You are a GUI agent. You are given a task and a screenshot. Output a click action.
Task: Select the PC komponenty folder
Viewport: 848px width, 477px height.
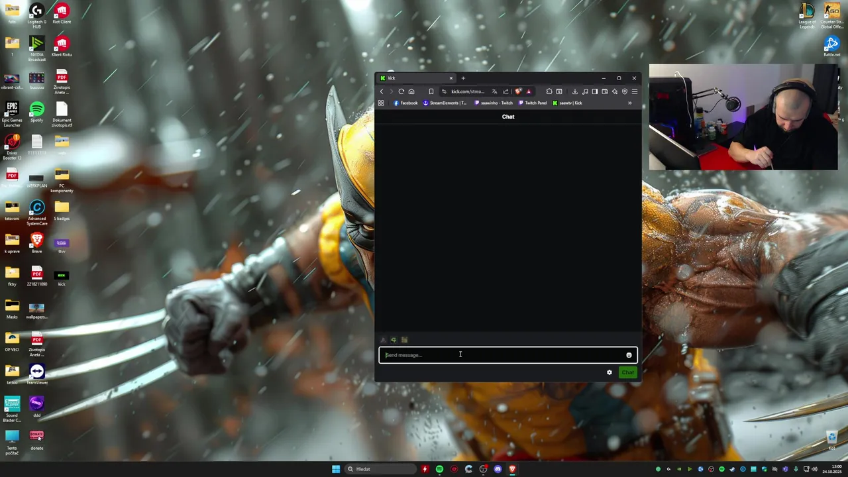(x=62, y=180)
